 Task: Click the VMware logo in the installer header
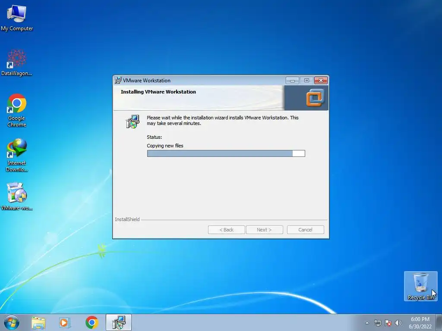(315, 98)
